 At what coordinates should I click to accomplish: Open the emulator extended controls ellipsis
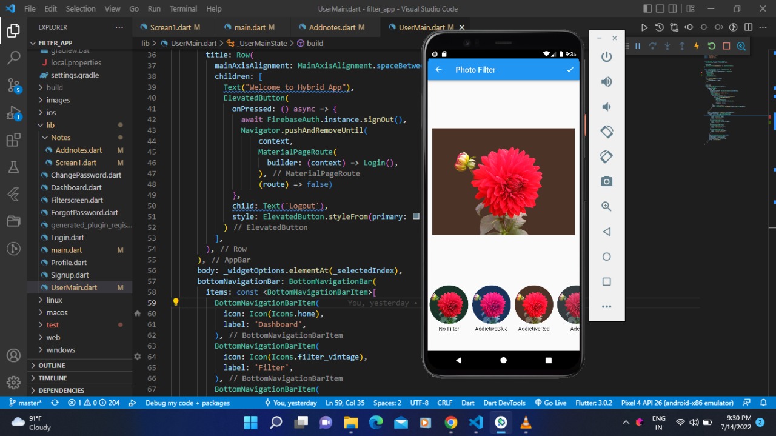click(x=606, y=307)
